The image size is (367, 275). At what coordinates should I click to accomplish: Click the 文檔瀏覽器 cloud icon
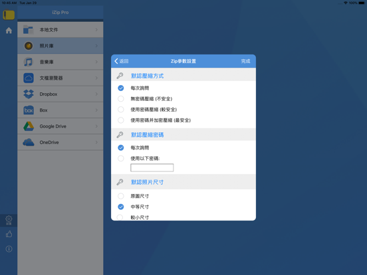(29, 78)
